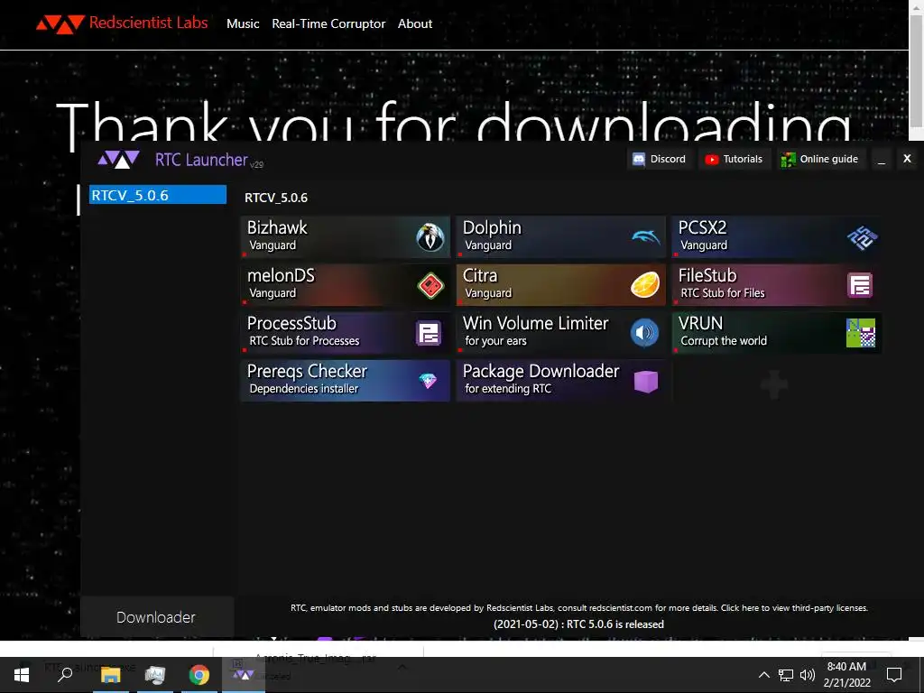This screenshot has width=924, height=693.
Task: Click the third-party licenses notice text
Action: [579, 607]
